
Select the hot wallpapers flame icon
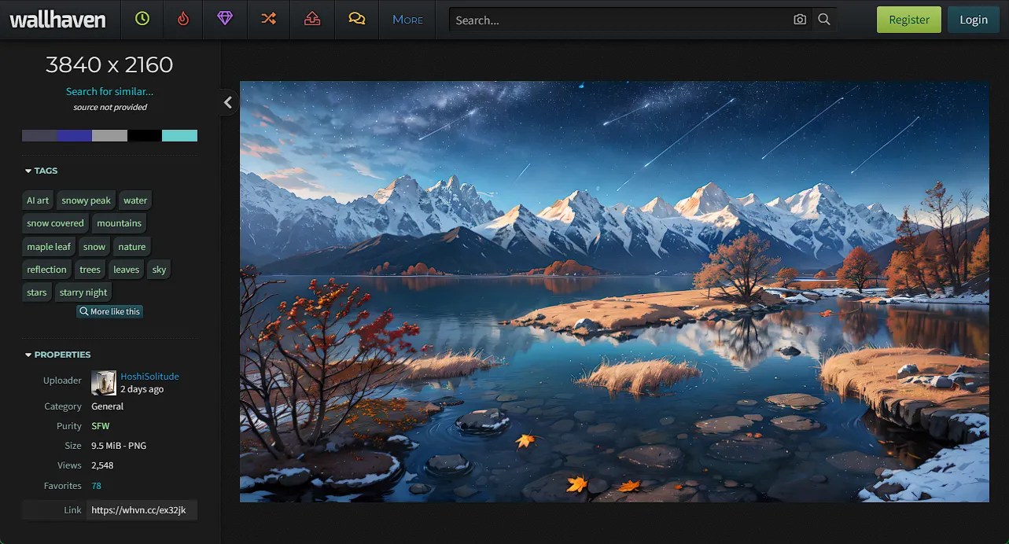click(182, 20)
